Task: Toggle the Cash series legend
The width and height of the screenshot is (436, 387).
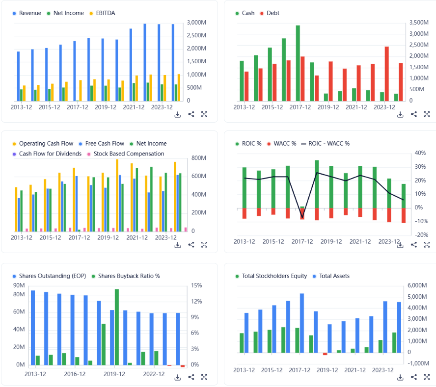Action: [x=245, y=13]
